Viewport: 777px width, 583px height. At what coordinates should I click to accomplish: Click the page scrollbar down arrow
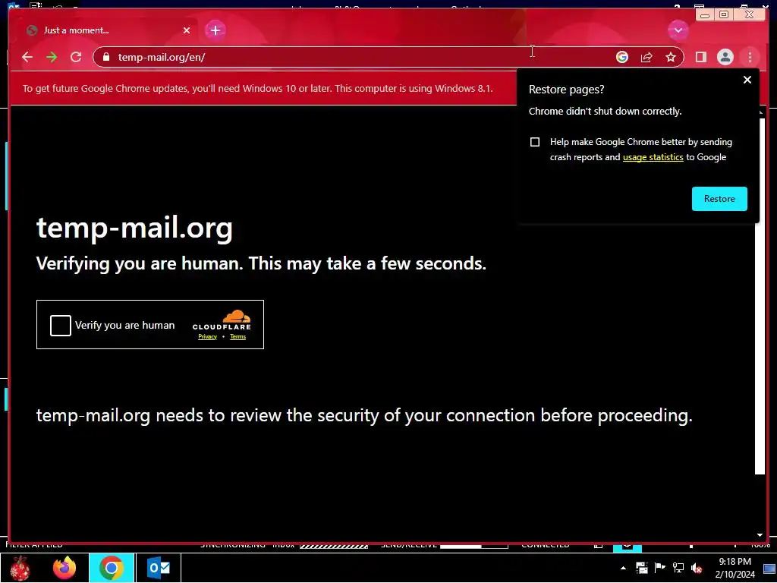coord(760,535)
